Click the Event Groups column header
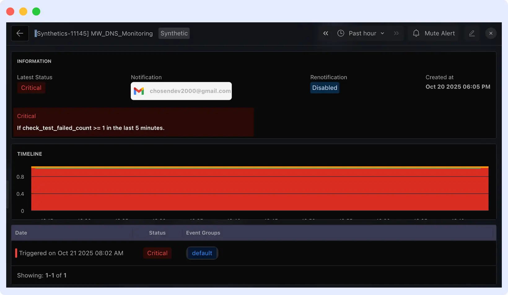This screenshot has height=295, width=508. [203, 233]
